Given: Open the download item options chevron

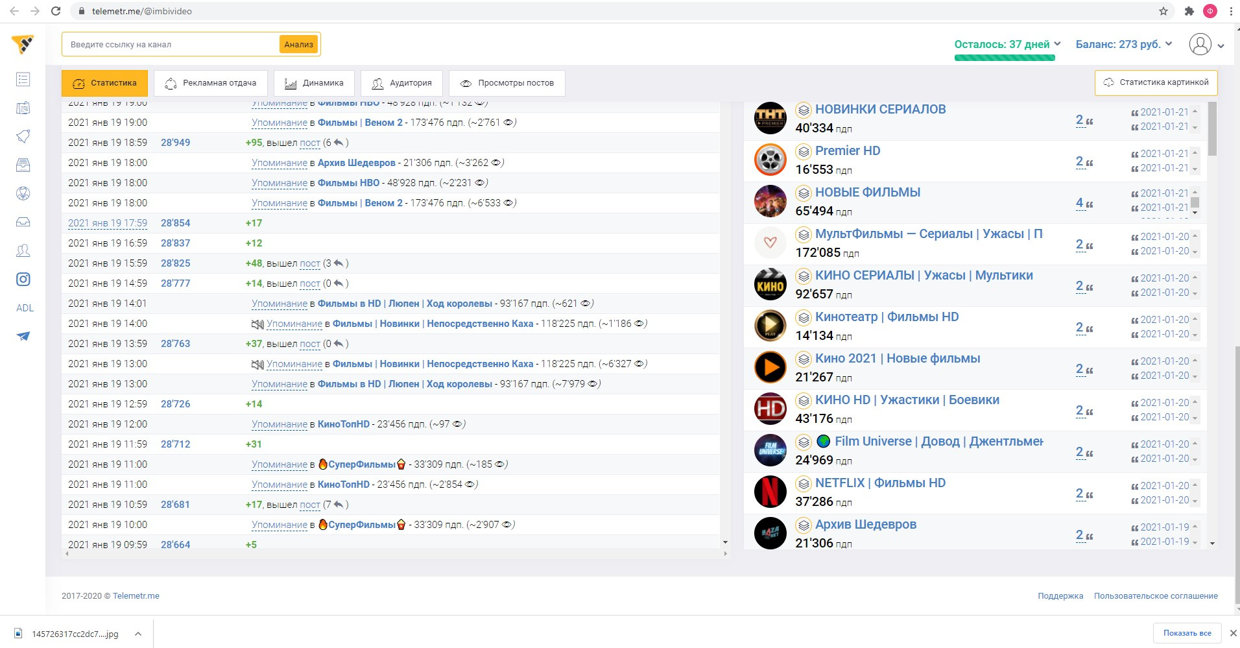Looking at the screenshot, I should click(x=138, y=634).
